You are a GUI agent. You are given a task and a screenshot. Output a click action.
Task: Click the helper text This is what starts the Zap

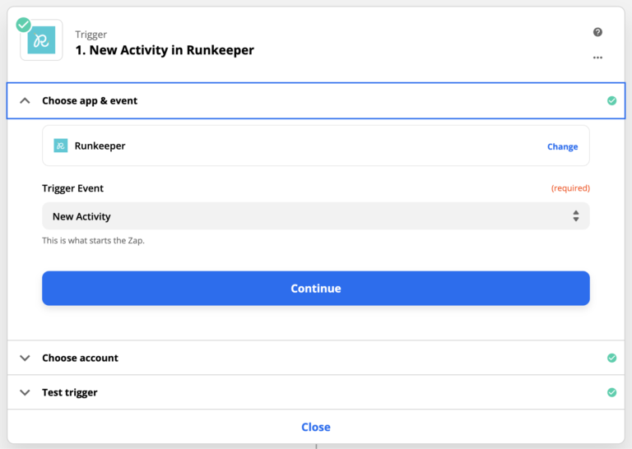click(x=93, y=240)
